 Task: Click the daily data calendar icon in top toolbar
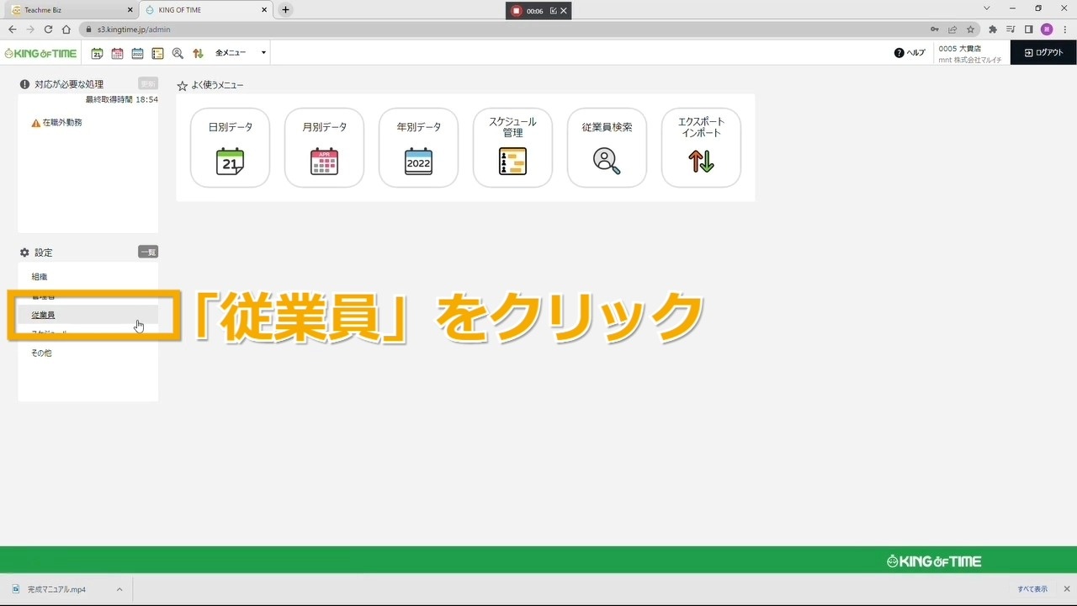point(98,53)
